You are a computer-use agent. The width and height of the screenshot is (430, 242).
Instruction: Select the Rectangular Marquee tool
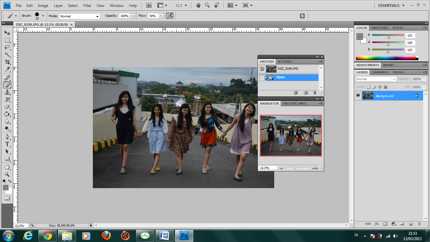[7, 40]
